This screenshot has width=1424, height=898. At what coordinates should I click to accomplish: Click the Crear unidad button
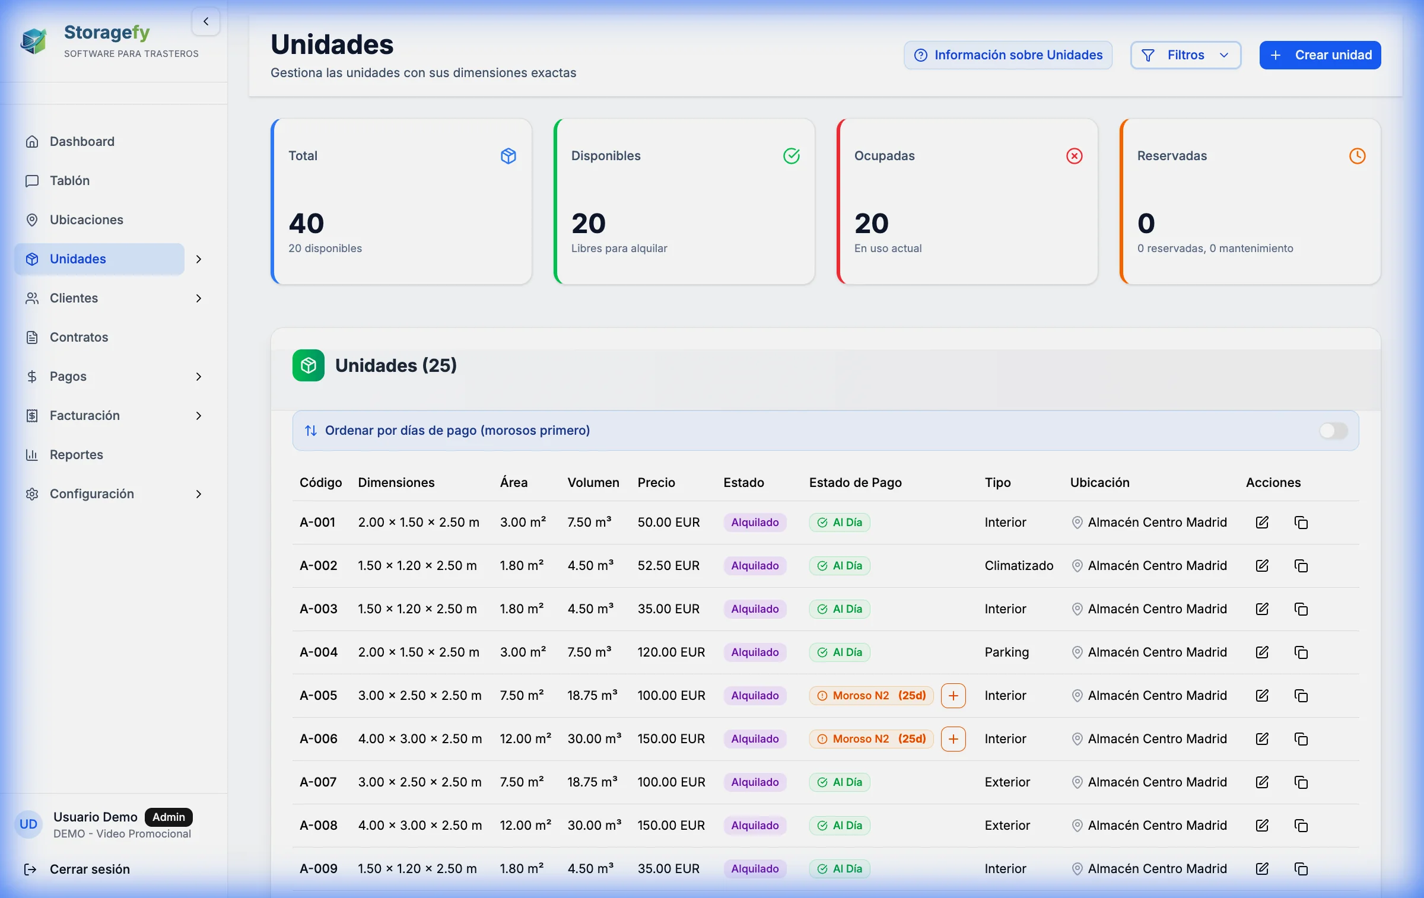1320,55
